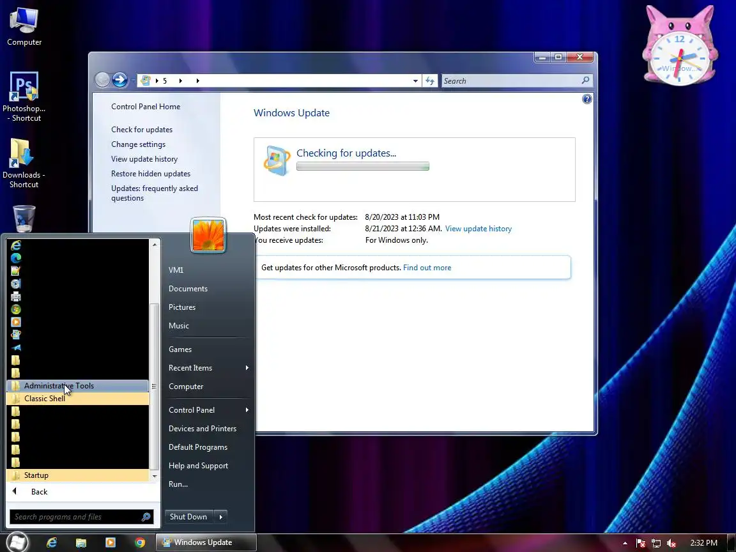This screenshot has height=552, width=736.
Task: Open the Run... dialog
Action: 178,484
